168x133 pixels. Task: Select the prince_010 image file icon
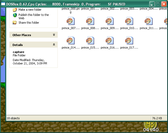(129, 21)
